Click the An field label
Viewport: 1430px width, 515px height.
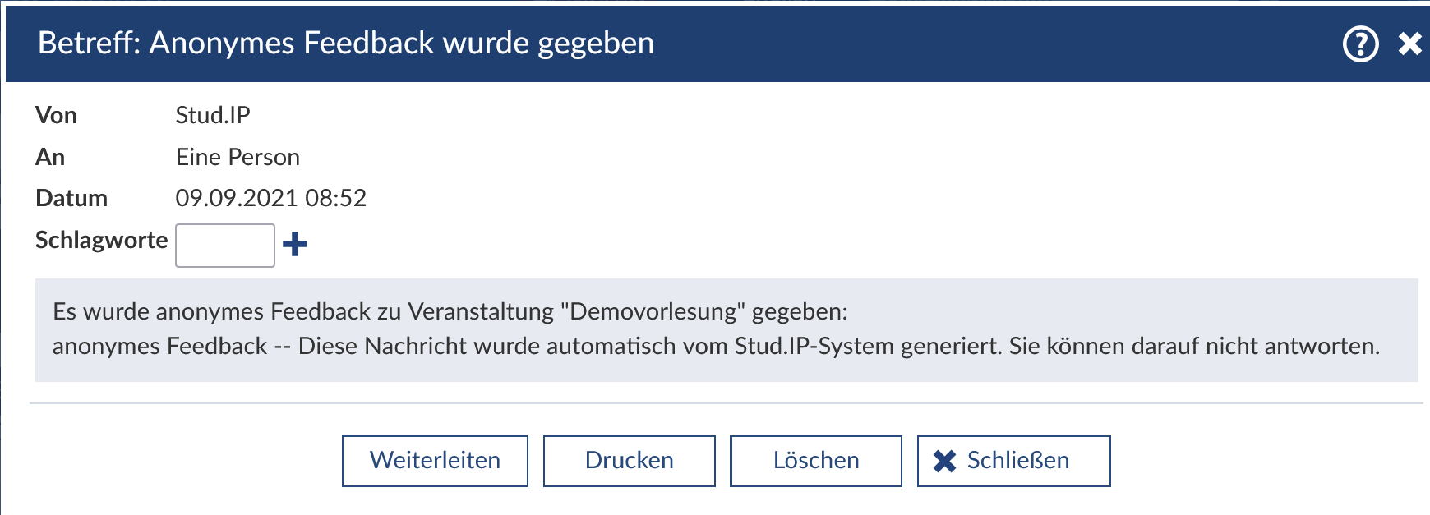[x=50, y=157]
